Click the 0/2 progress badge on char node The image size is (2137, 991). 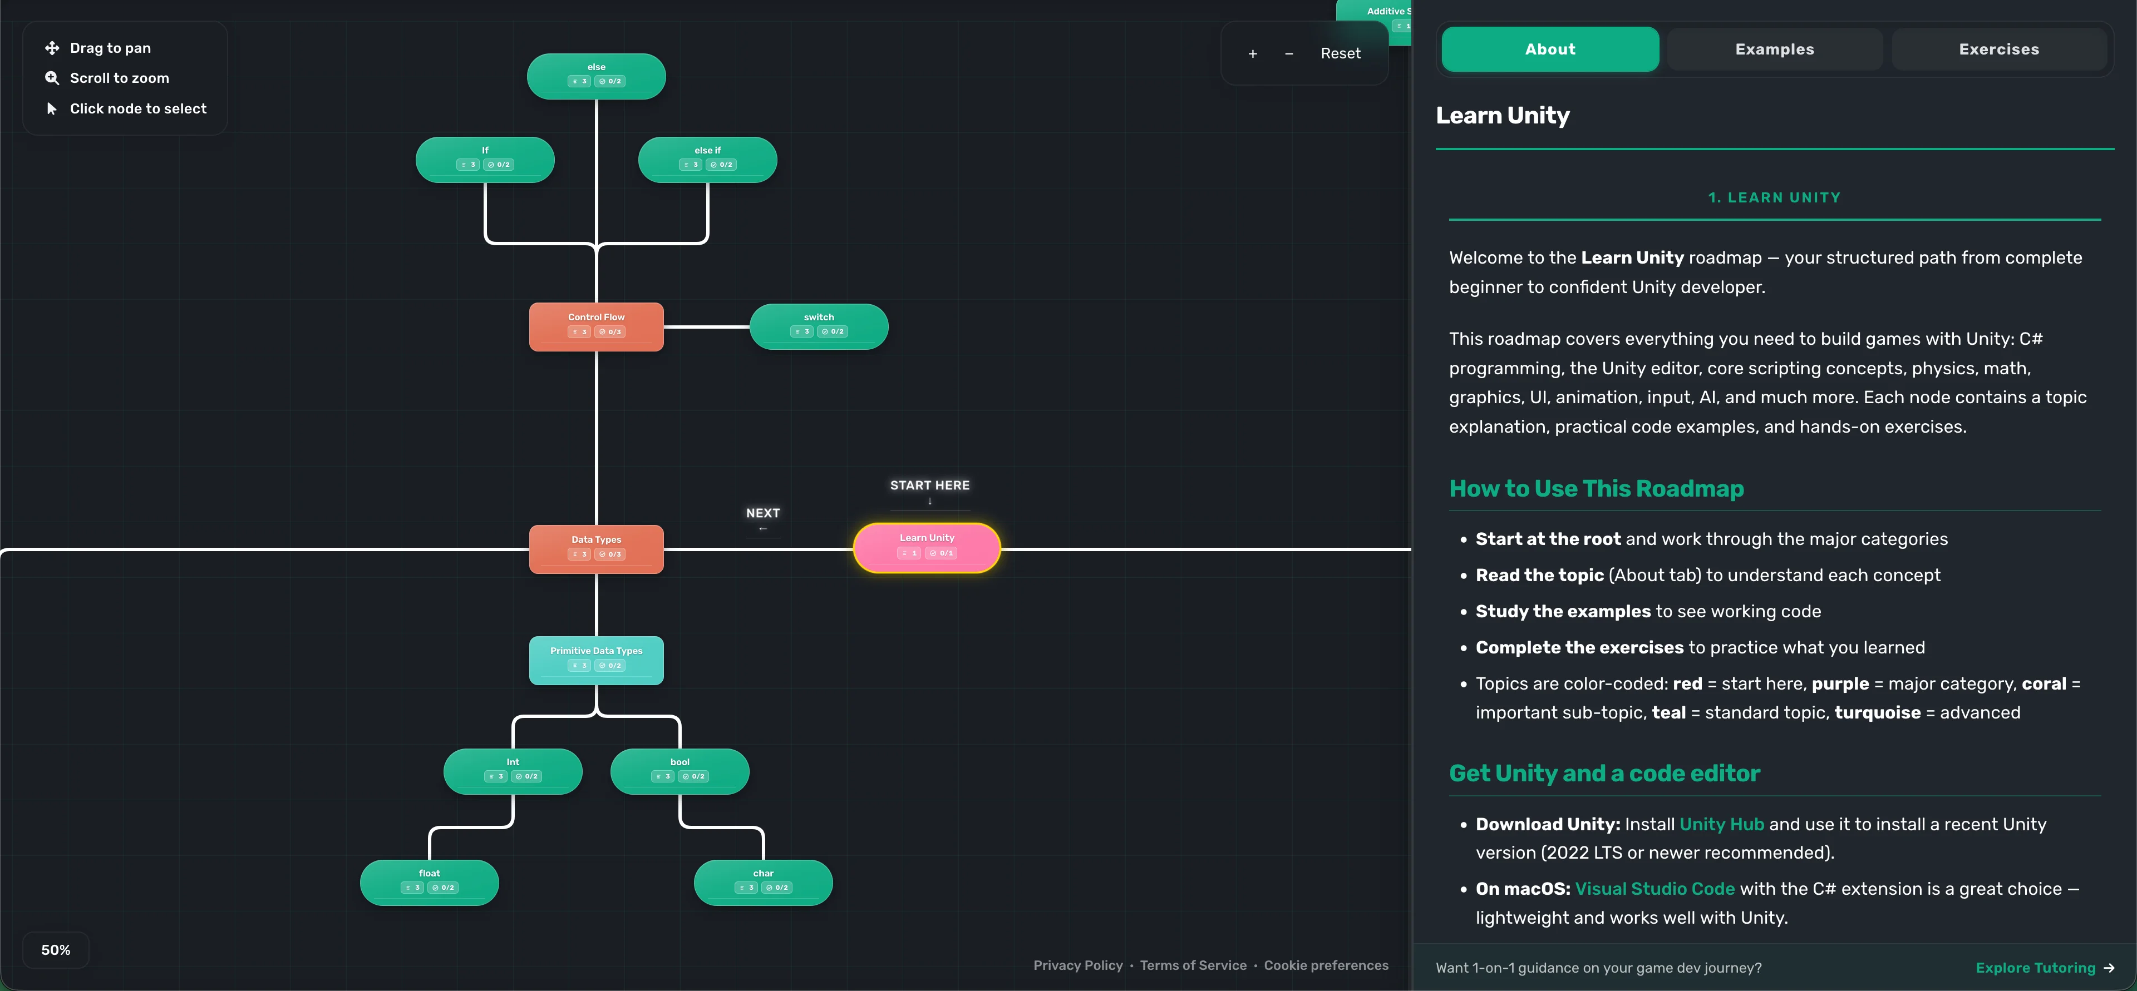pos(777,888)
